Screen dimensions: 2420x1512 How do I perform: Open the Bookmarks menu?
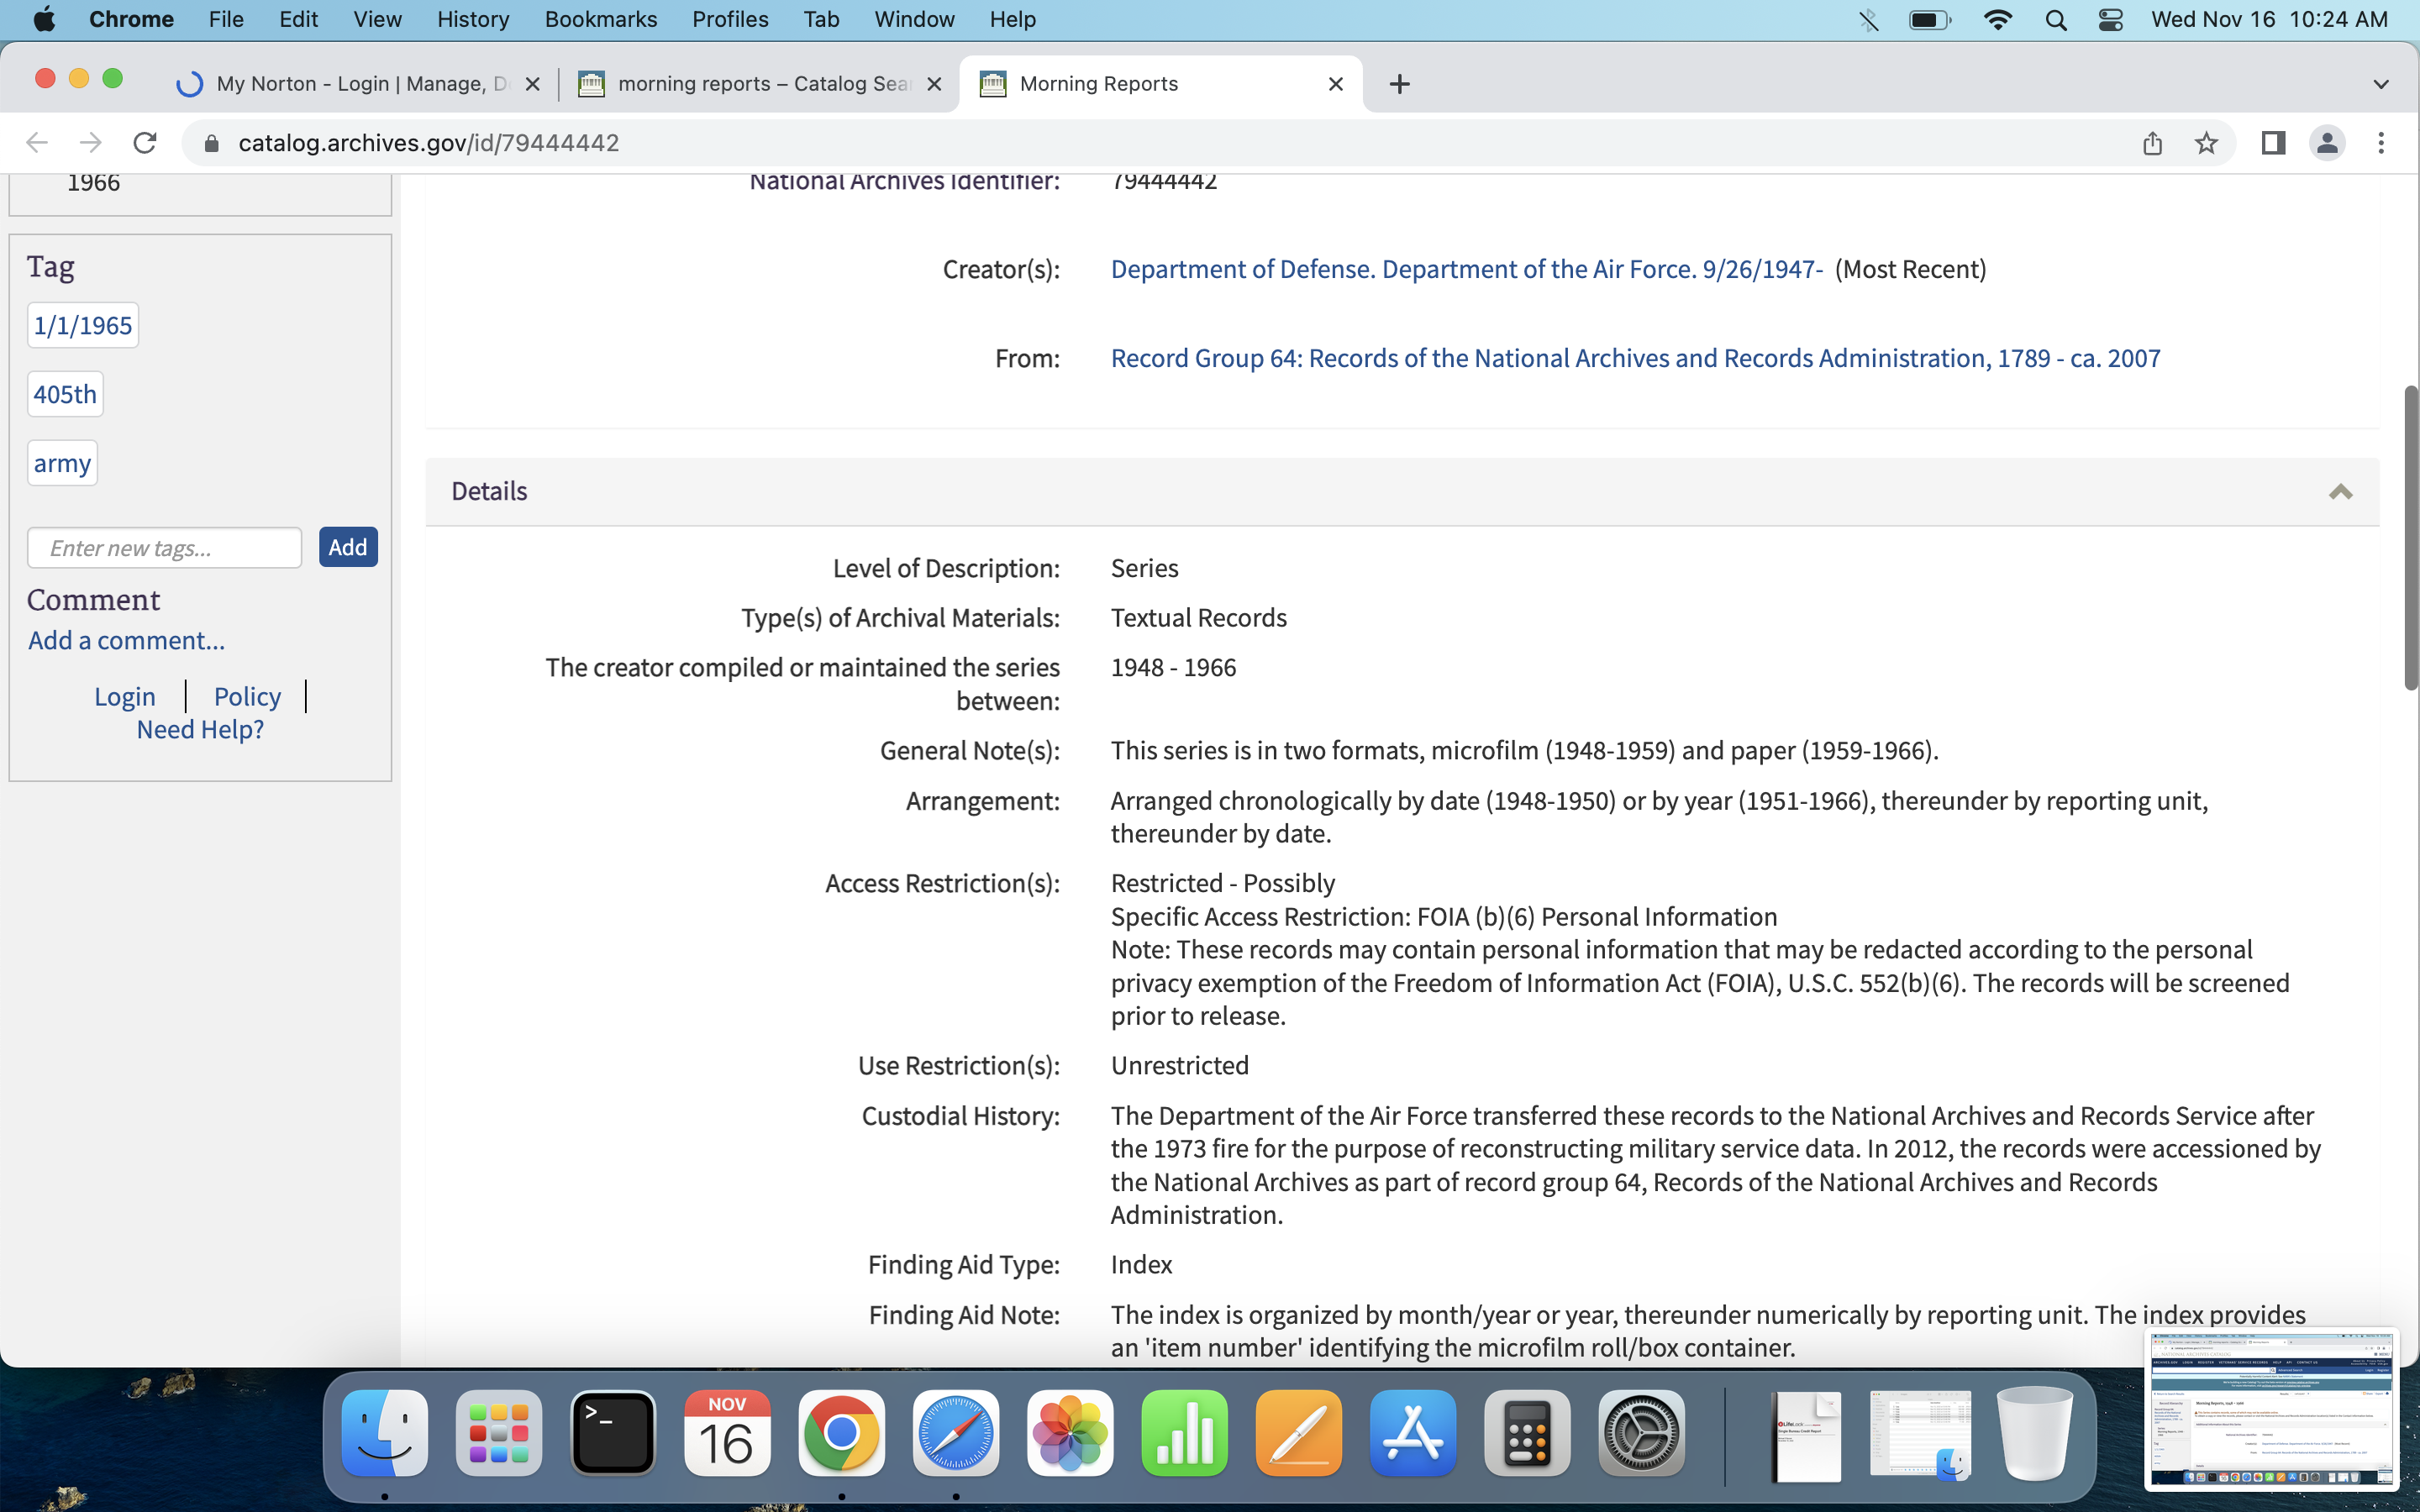click(600, 20)
